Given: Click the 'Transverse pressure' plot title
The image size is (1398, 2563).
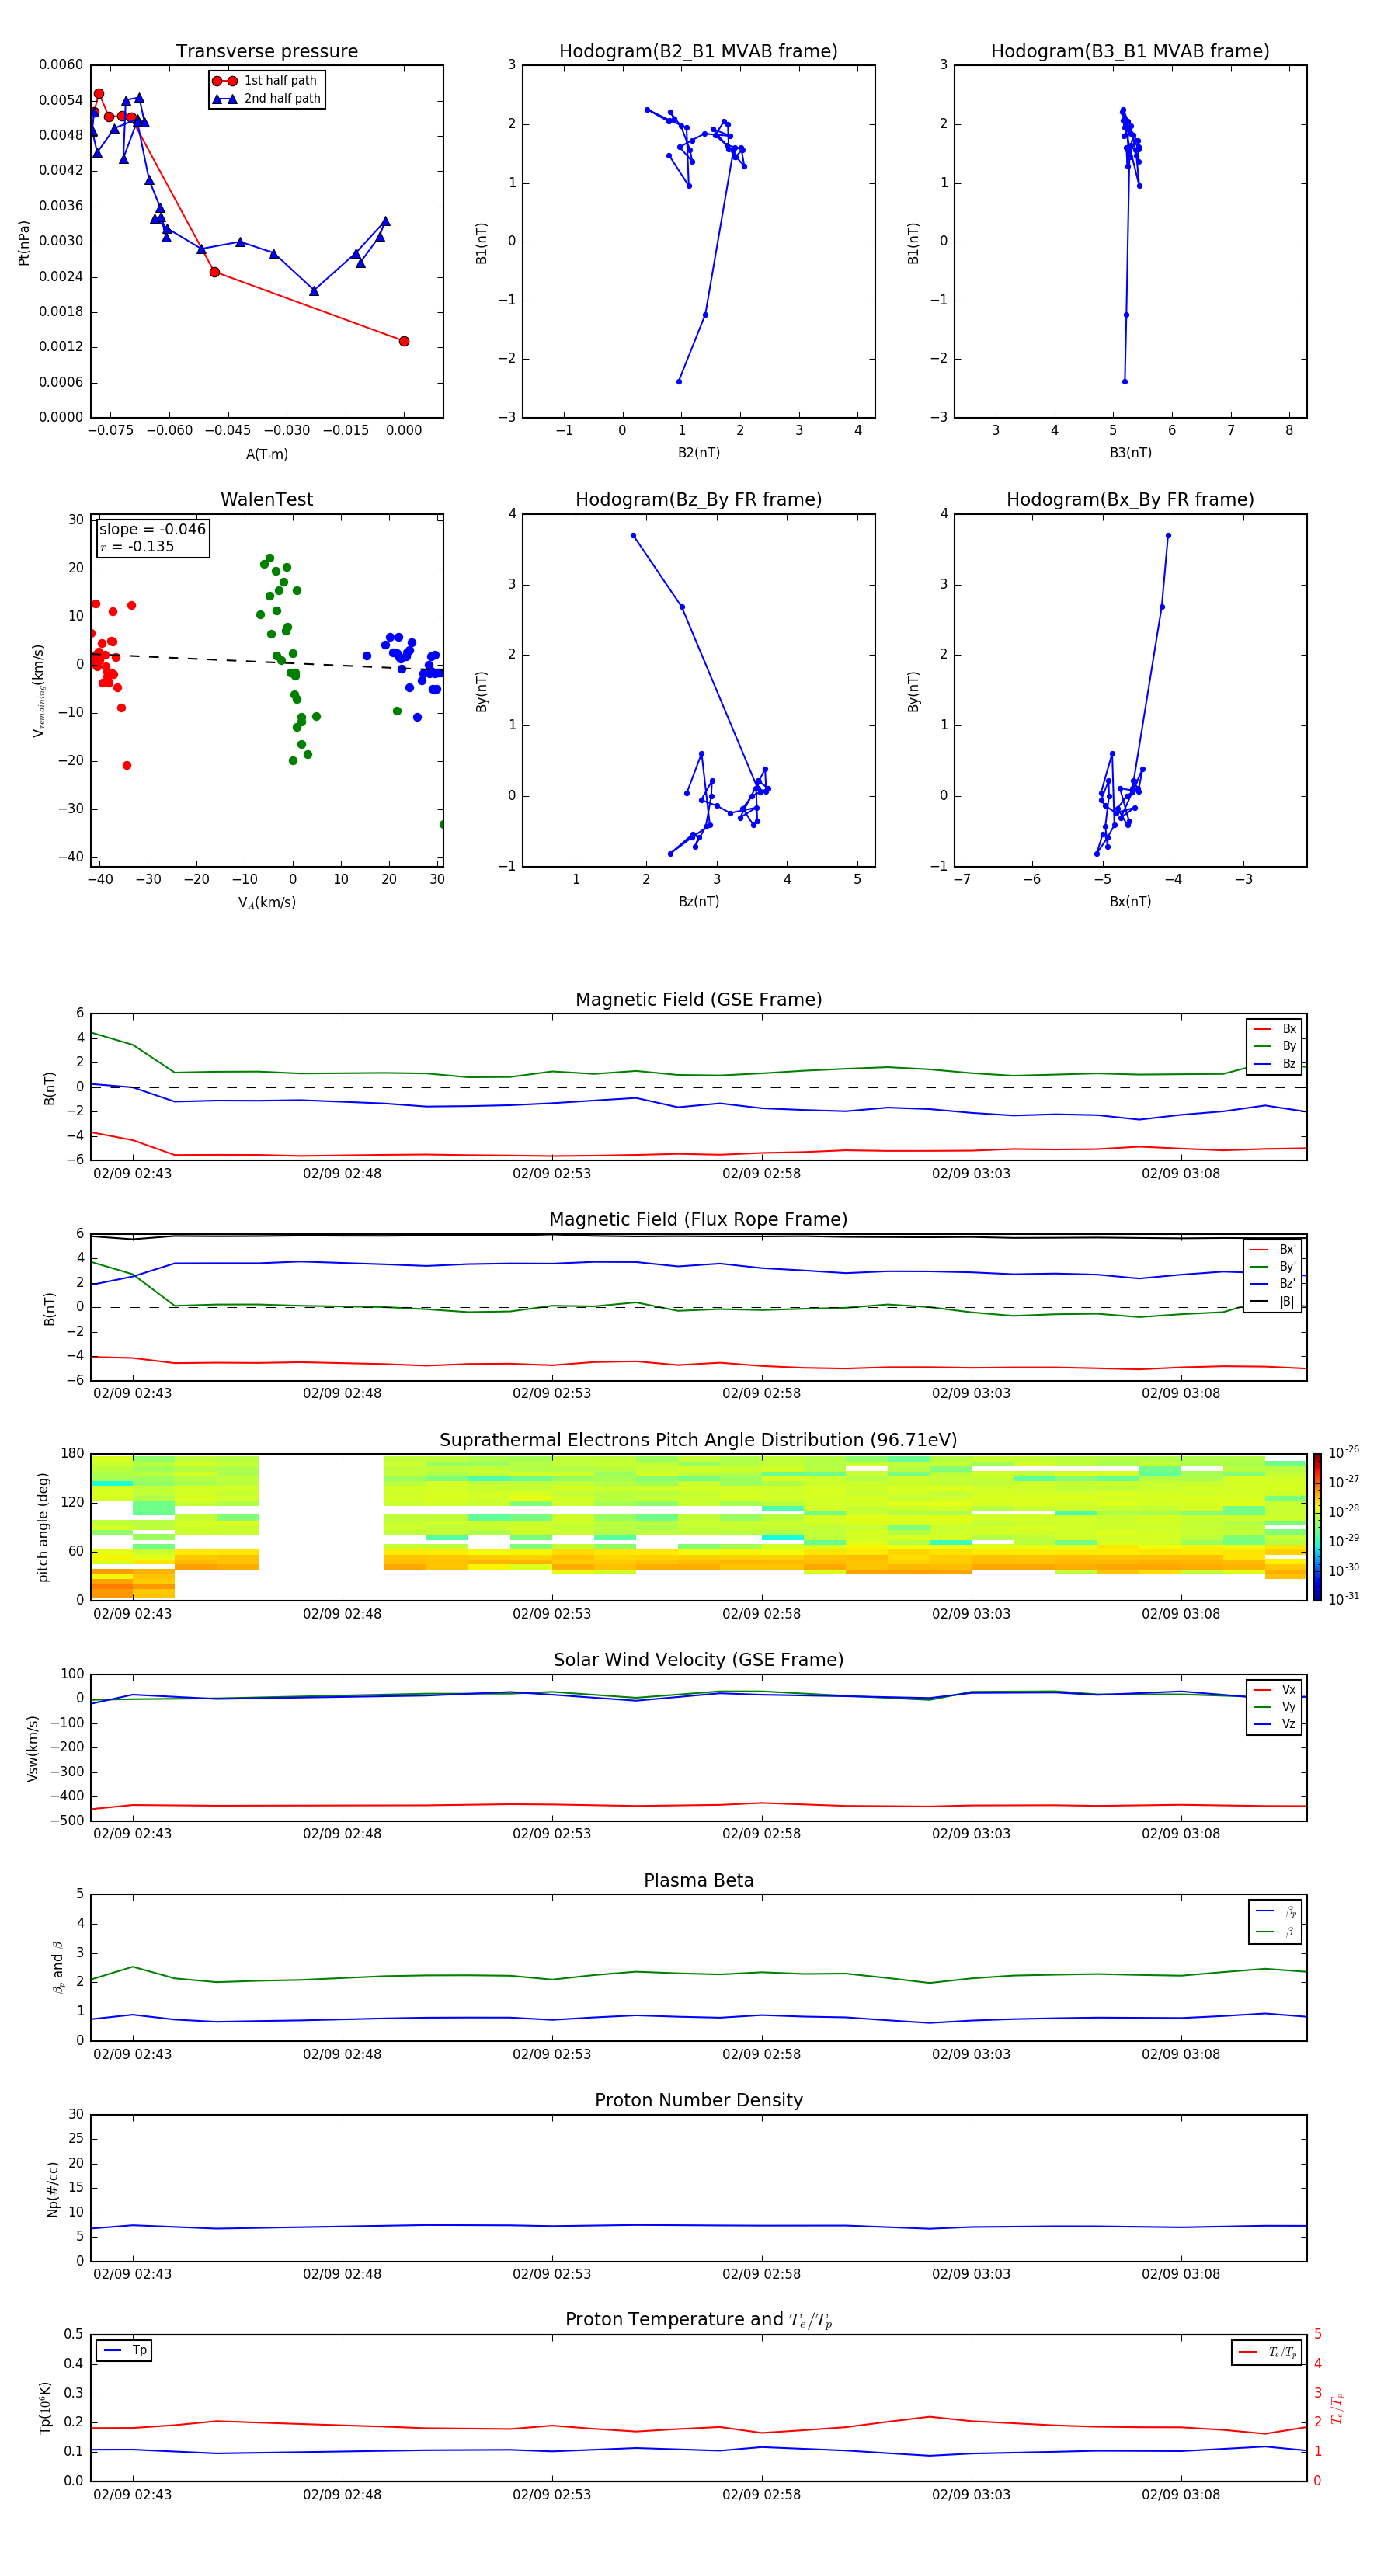Looking at the screenshot, I should tap(266, 52).
